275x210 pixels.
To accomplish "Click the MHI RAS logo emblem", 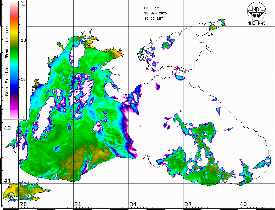I will coord(257,11).
